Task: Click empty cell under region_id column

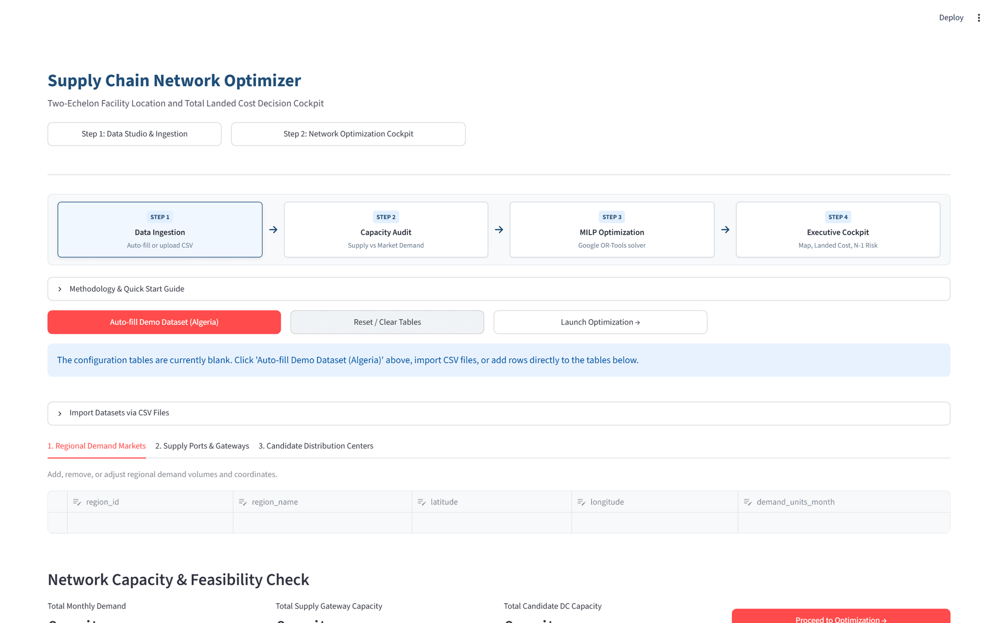Action: click(x=150, y=523)
